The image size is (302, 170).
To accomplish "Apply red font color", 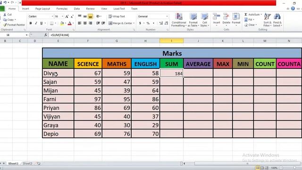I will tap(70, 23).
